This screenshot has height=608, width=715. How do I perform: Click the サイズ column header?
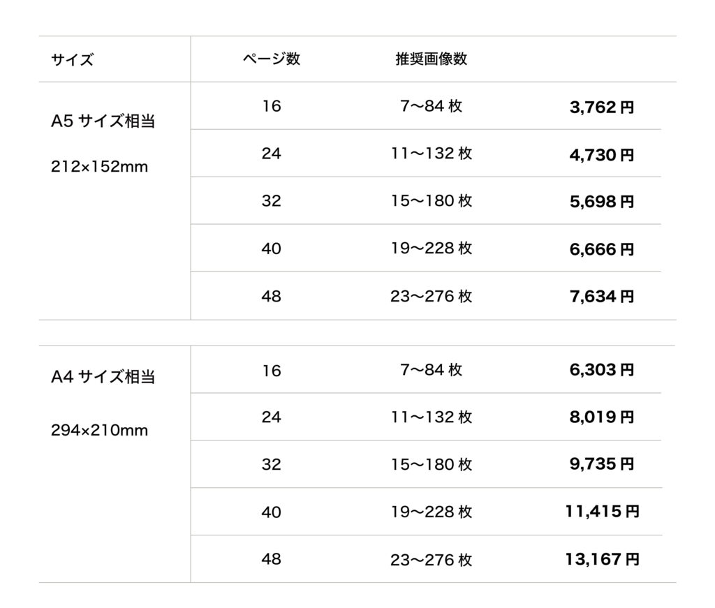click(72, 60)
